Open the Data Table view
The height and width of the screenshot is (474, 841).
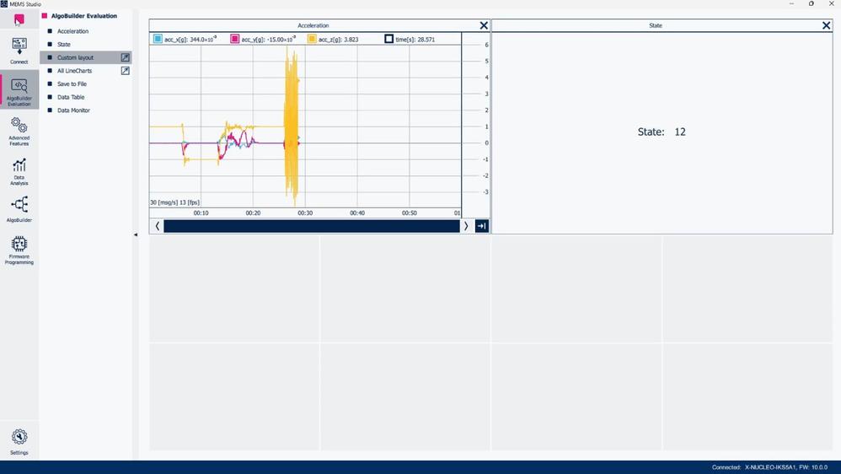pyautogui.click(x=71, y=97)
